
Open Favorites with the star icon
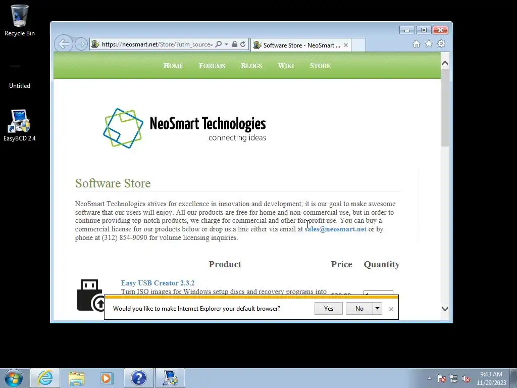(429, 43)
